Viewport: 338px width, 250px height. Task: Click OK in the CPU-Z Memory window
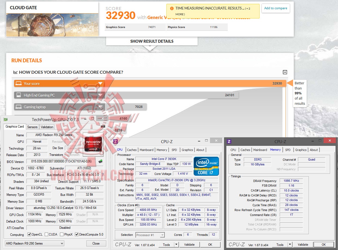coord(324,245)
